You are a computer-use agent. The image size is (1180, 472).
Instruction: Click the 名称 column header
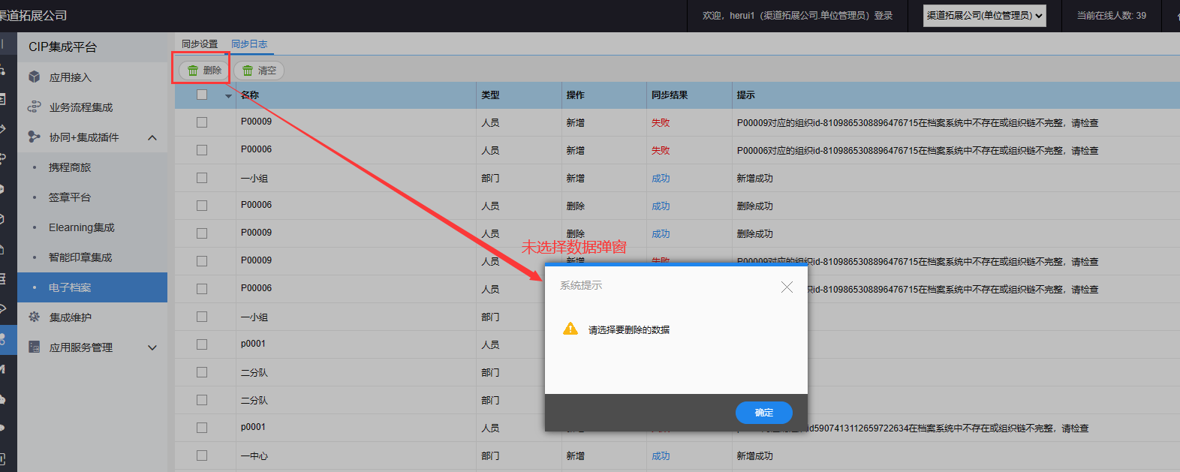click(x=250, y=95)
